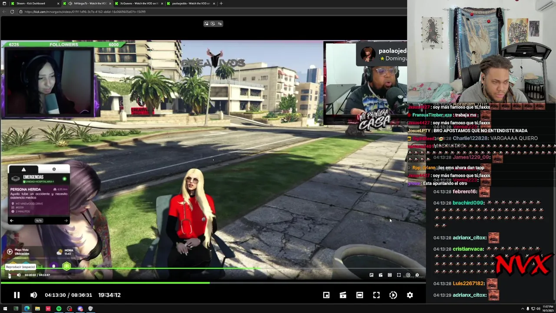The width and height of the screenshot is (556, 313).
Task: Close the paolaojedda VOD tab
Action: click(214, 3)
